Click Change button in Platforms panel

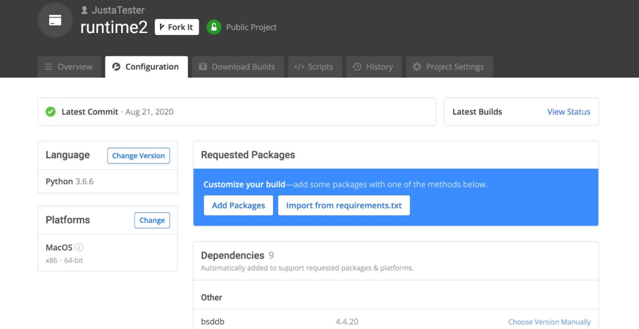click(x=152, y=220)
